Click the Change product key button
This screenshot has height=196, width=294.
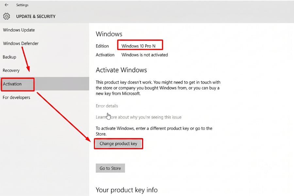click(118, 144)
